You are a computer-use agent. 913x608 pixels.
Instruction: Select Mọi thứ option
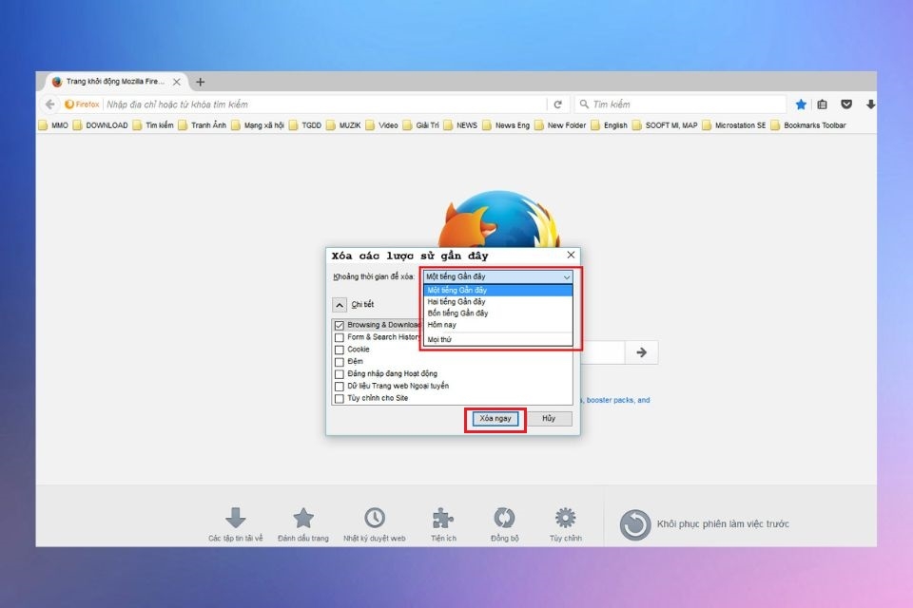[497, 339]
